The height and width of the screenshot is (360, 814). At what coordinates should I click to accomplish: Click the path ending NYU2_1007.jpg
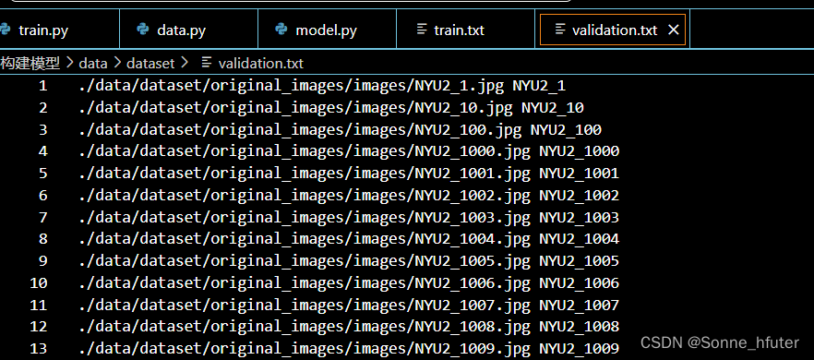[305, 305]
